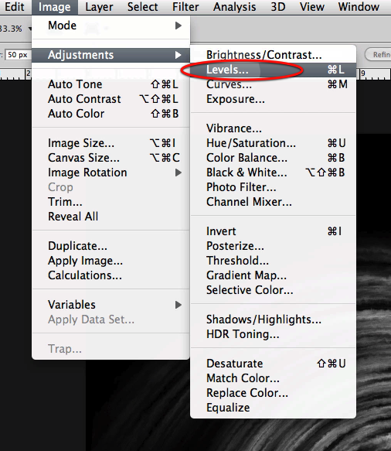Open the Filter menu
The width and height of the screenshot is (391, 451).
tap(185, 7)
